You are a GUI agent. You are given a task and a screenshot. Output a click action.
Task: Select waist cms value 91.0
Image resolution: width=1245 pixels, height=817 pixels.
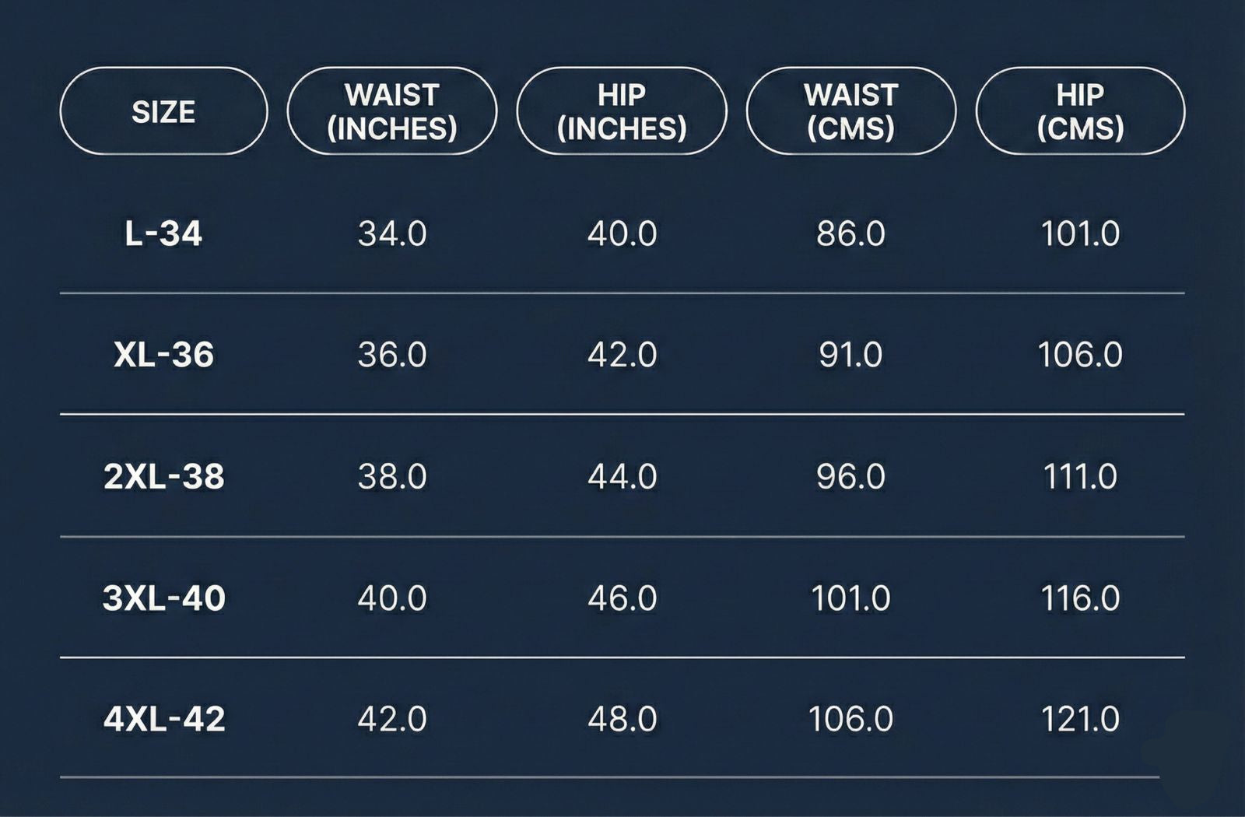click(x=850, y=355)
